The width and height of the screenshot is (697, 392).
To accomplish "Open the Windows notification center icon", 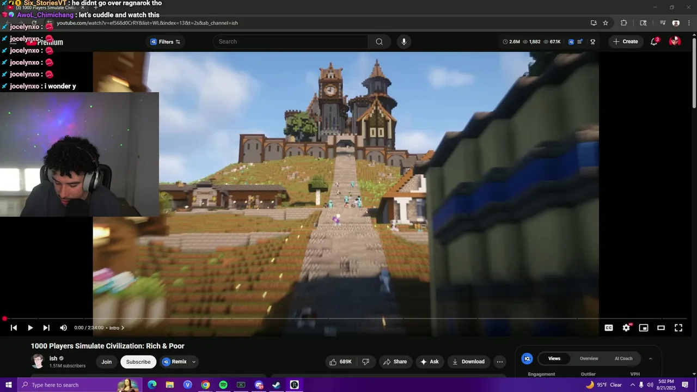I will tap(686, 385).
